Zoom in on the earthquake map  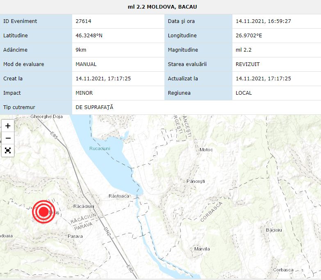click(x=8, y=126)
